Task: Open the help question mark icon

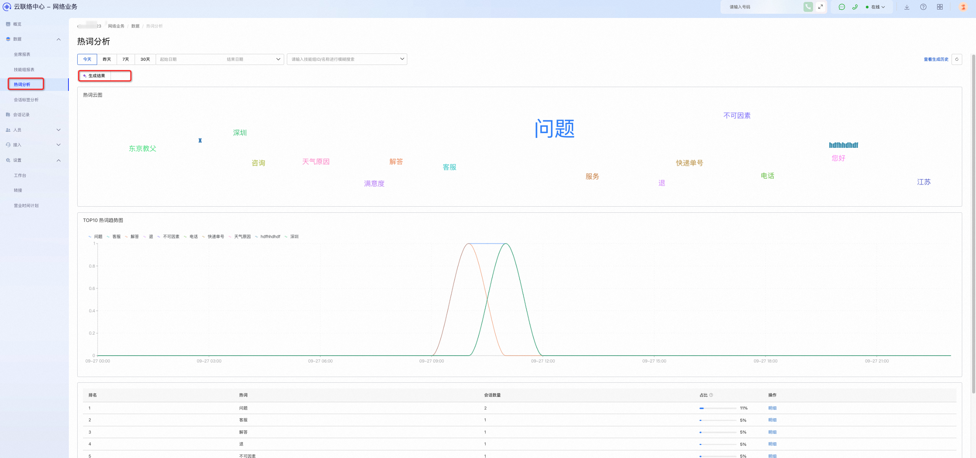Action: pos(923,7)
